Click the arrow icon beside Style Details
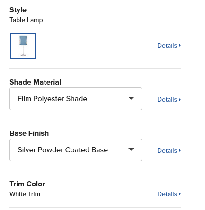Screen dimensions: 205x210 pyautogui.click(x=180, y=45)
